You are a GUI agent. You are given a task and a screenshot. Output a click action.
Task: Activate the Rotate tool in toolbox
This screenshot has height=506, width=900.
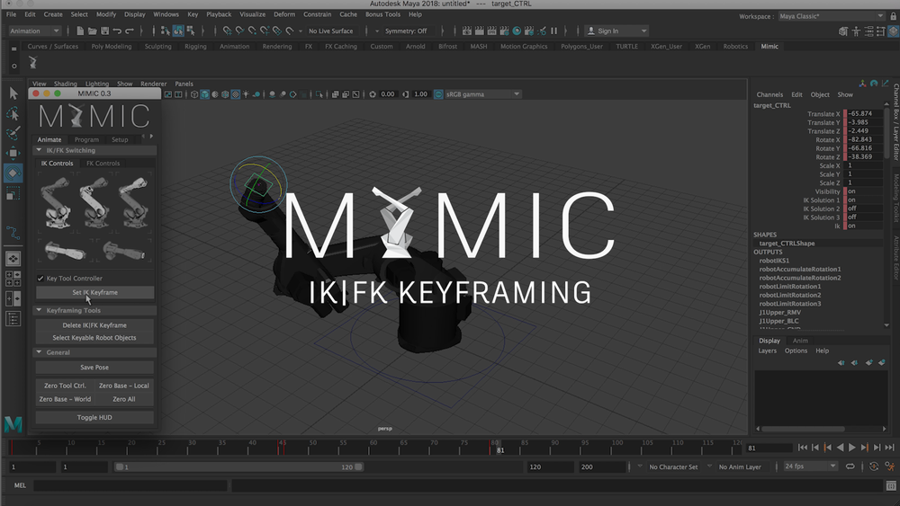click(x=13, y=173)
